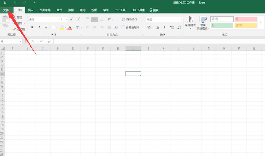Apply the yellow fill color bucket
265x156 pixels.
click(62, 27)
